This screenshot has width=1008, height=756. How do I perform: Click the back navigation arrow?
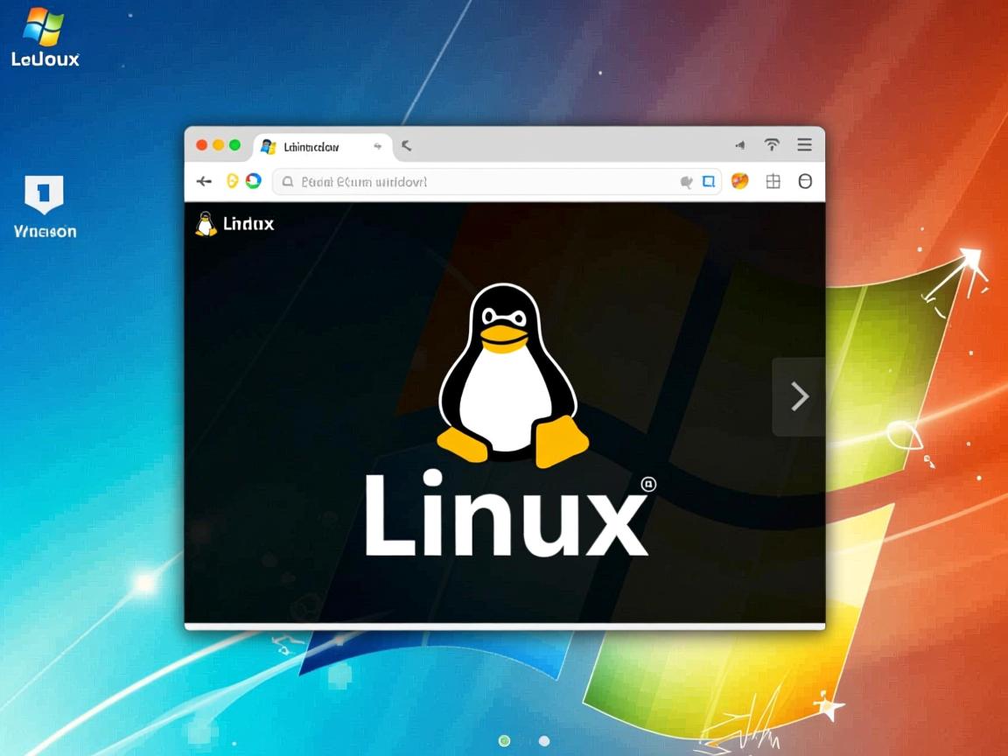[204, 181]
